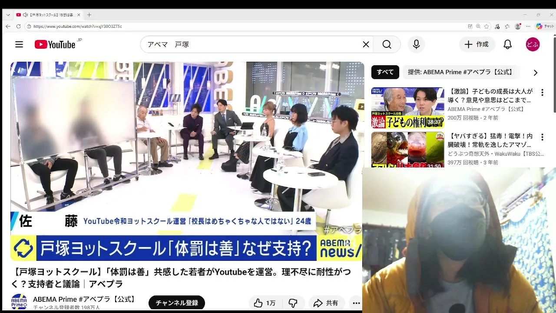
Task: Click the site info lock icon in address bar
Action: 29,26
